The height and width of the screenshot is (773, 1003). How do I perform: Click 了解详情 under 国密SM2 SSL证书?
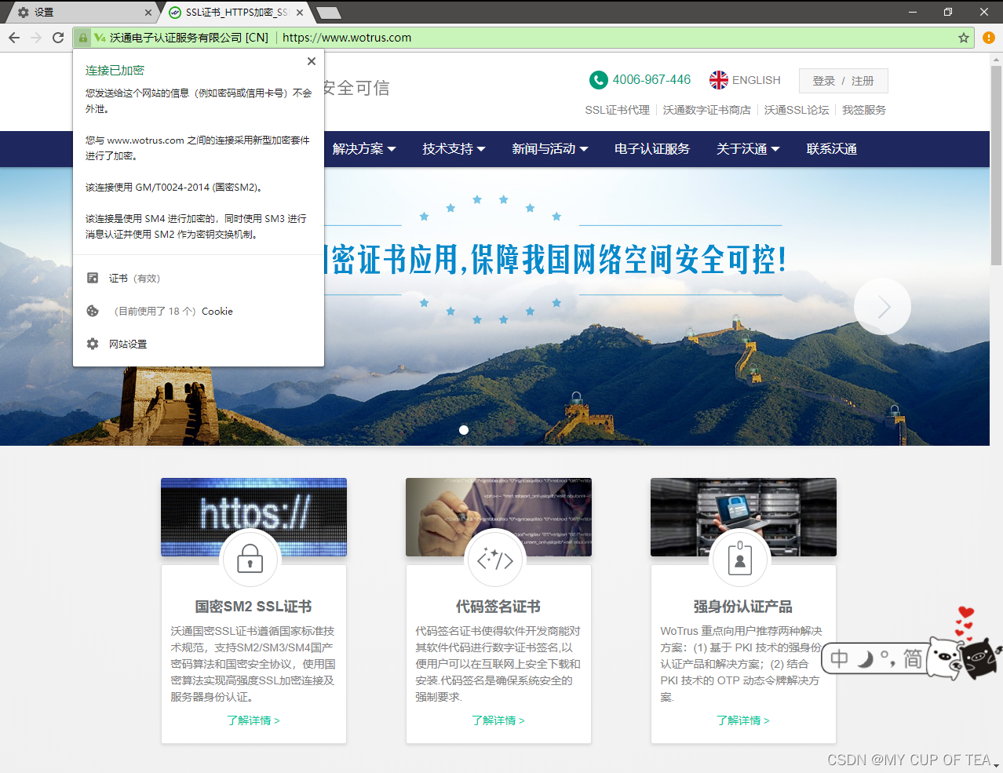click(x=253, y=720)
